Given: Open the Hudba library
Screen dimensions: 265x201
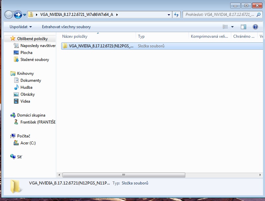Looking at the screenshot, I should tap(26, 87).
